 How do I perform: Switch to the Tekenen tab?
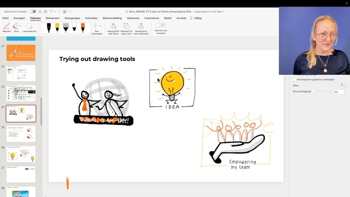click(35, 18)
